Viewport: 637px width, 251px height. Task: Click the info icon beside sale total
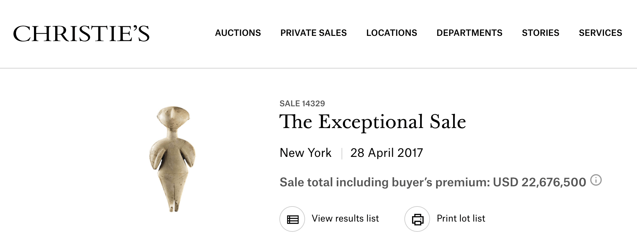(x=596, y=180)
